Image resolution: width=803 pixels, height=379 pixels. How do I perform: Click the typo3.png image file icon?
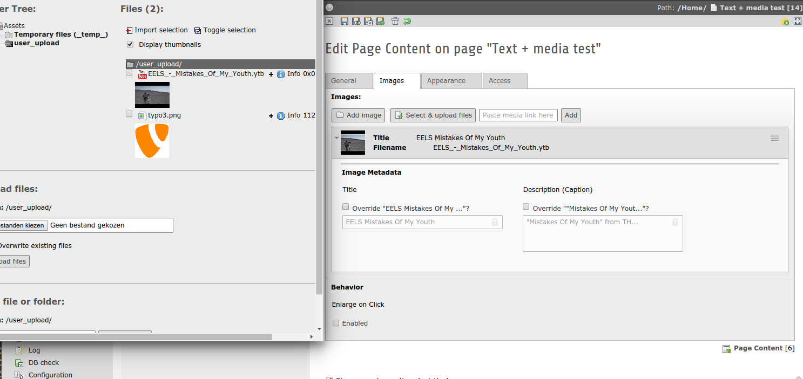142,115
